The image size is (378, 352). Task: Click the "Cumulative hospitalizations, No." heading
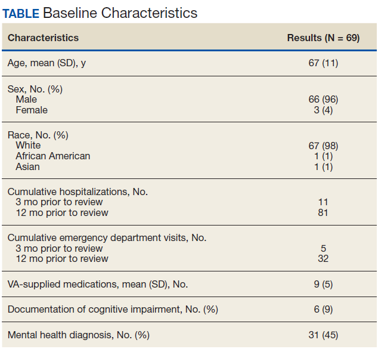click(x=78, y=192)
